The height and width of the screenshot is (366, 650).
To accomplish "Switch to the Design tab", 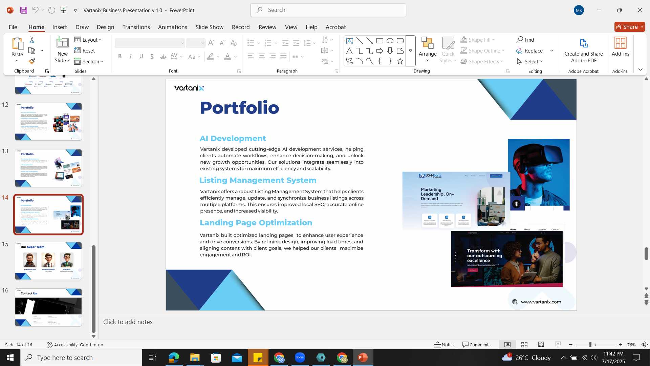I will (105, 27).
